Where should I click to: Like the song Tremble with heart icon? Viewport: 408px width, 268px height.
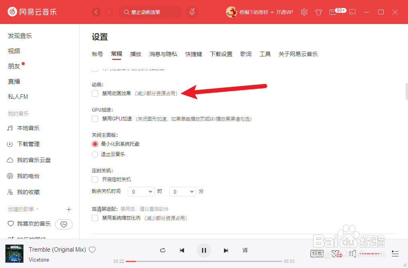pyautogui.click(x=92, y=250)
